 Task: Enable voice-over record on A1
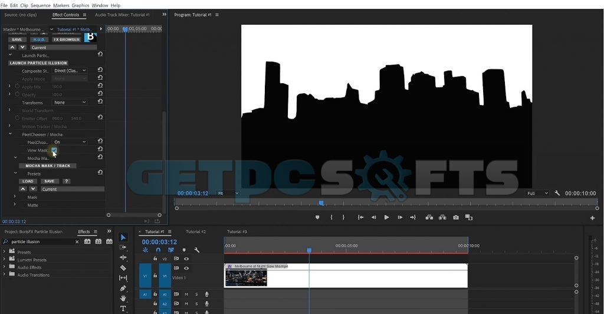click(207, 295)
